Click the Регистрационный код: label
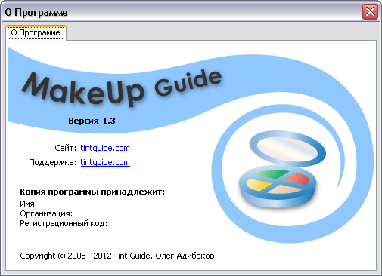Viewport: 382px width, 276px height. click(x=64, y=223)
